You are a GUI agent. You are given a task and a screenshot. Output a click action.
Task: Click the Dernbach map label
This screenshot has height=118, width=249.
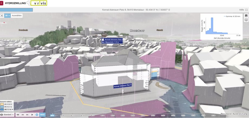click(x=23, y=30)
